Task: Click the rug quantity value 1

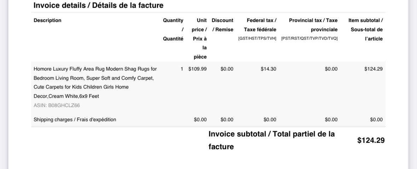Action: pyautogui.click(x=182, y=69)
